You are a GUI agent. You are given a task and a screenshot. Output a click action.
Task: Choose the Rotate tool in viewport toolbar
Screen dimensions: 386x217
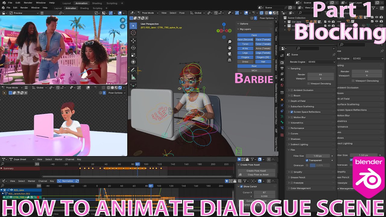pyautogui.click(x=133, y=48)
